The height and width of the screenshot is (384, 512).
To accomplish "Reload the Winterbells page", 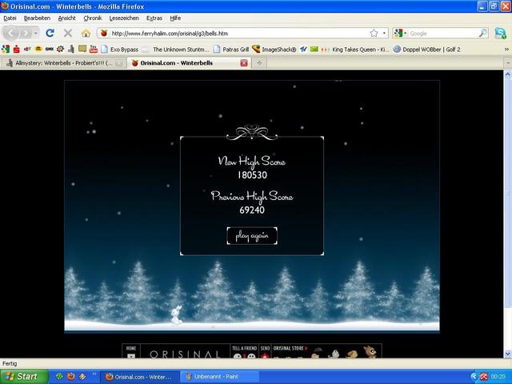I will pos(50,33).
